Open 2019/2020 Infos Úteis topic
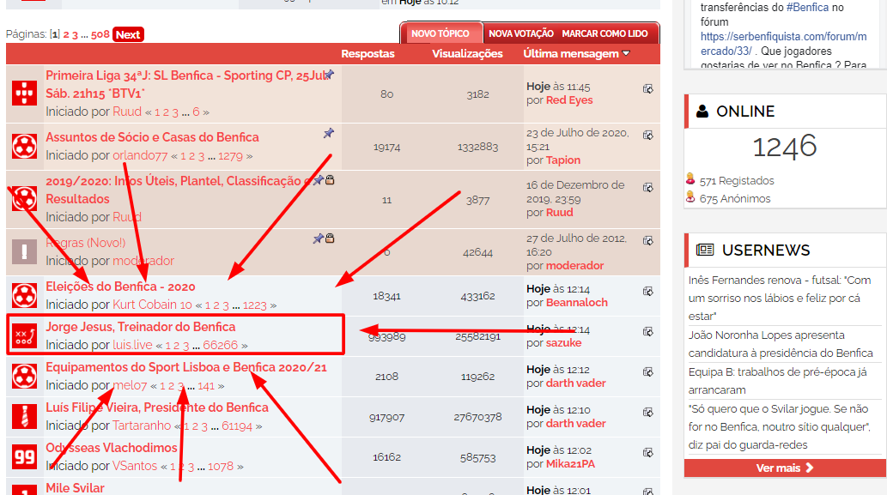This screenshot has height=495, width=887. click(x=178, y=190)
